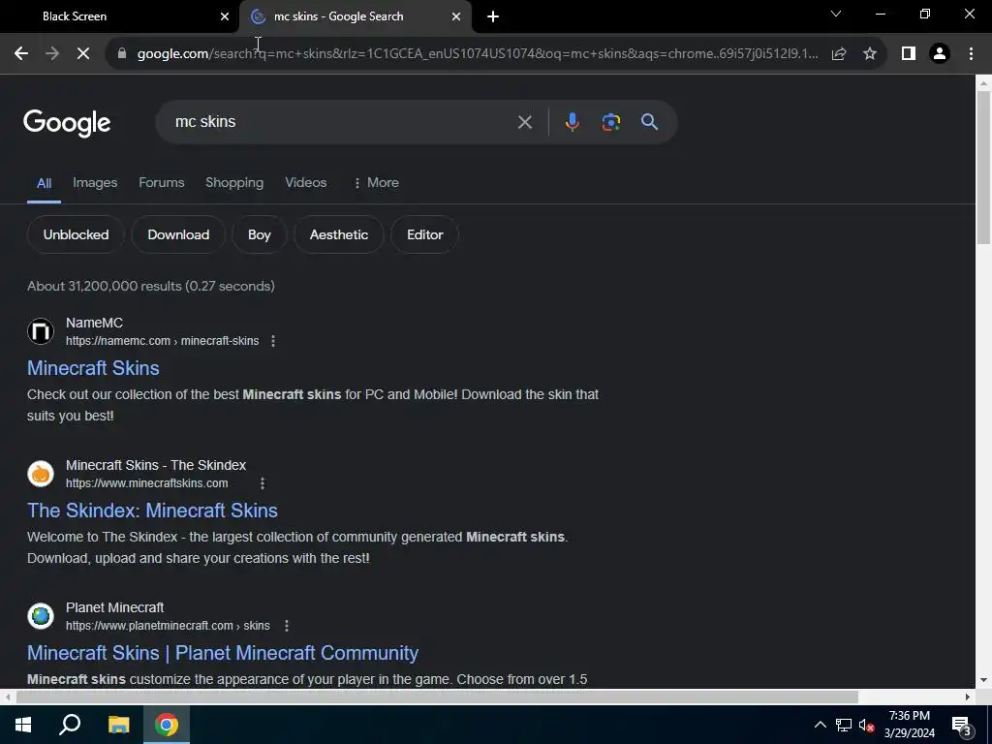
Task: Start voice search with the microphone
Action: pyautogui.click(x=572, y=122)
